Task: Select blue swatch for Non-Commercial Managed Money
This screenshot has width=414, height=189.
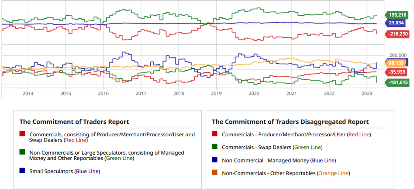Action: pos(214,160)
